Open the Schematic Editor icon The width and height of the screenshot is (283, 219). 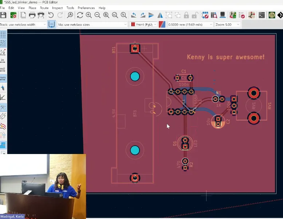[252, 15]
